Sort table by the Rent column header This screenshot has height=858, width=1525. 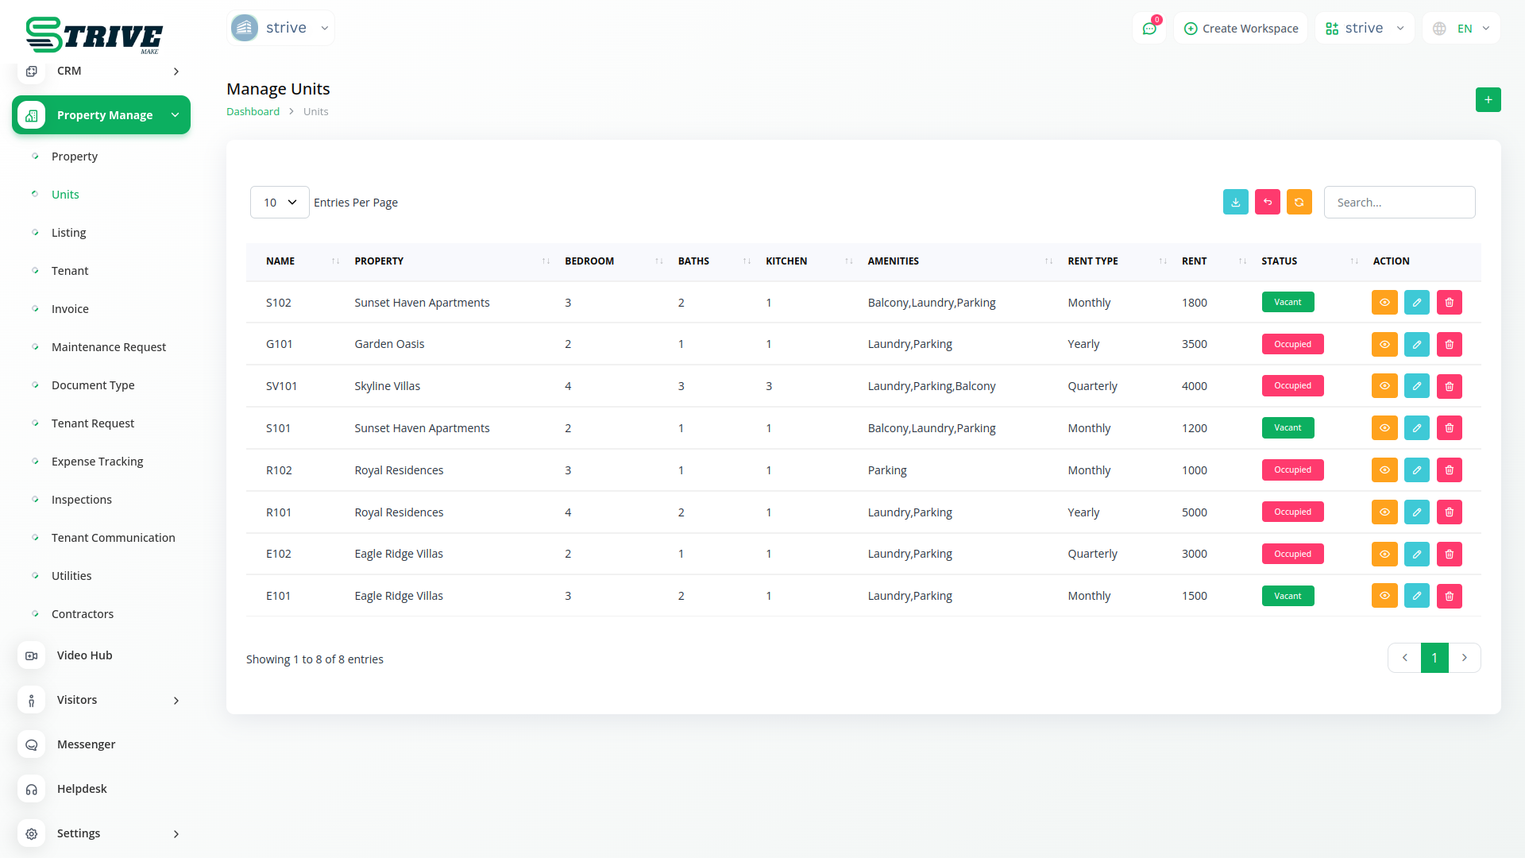(x=1194, y=261)
